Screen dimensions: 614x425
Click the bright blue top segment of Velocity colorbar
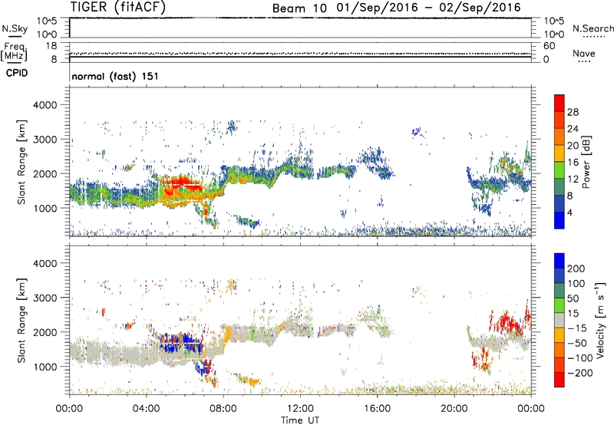coord(560,261)
